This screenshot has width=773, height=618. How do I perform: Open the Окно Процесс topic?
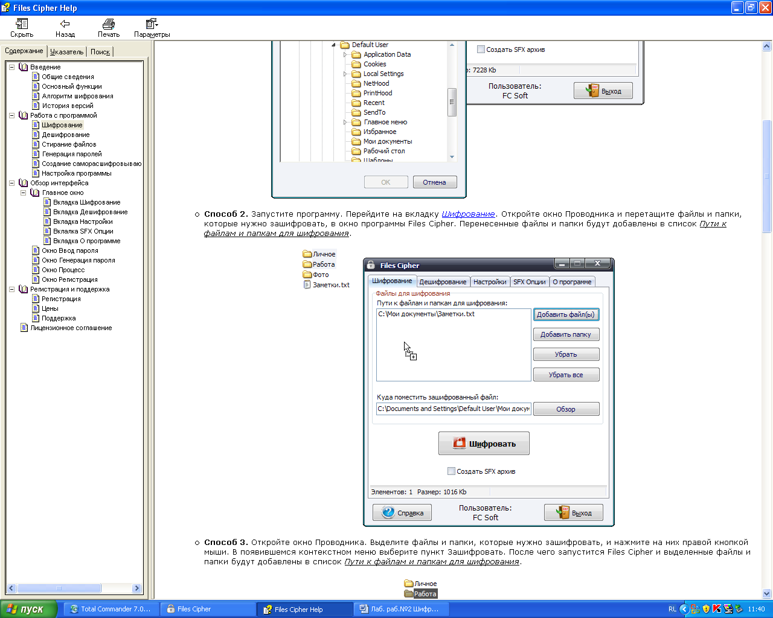point(63,270)
